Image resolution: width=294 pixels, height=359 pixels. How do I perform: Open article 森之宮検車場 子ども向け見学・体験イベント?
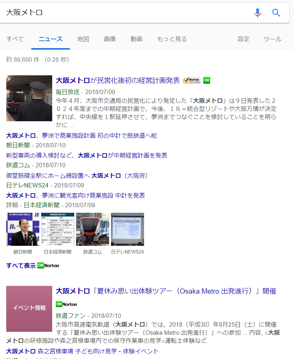(82, 351)
